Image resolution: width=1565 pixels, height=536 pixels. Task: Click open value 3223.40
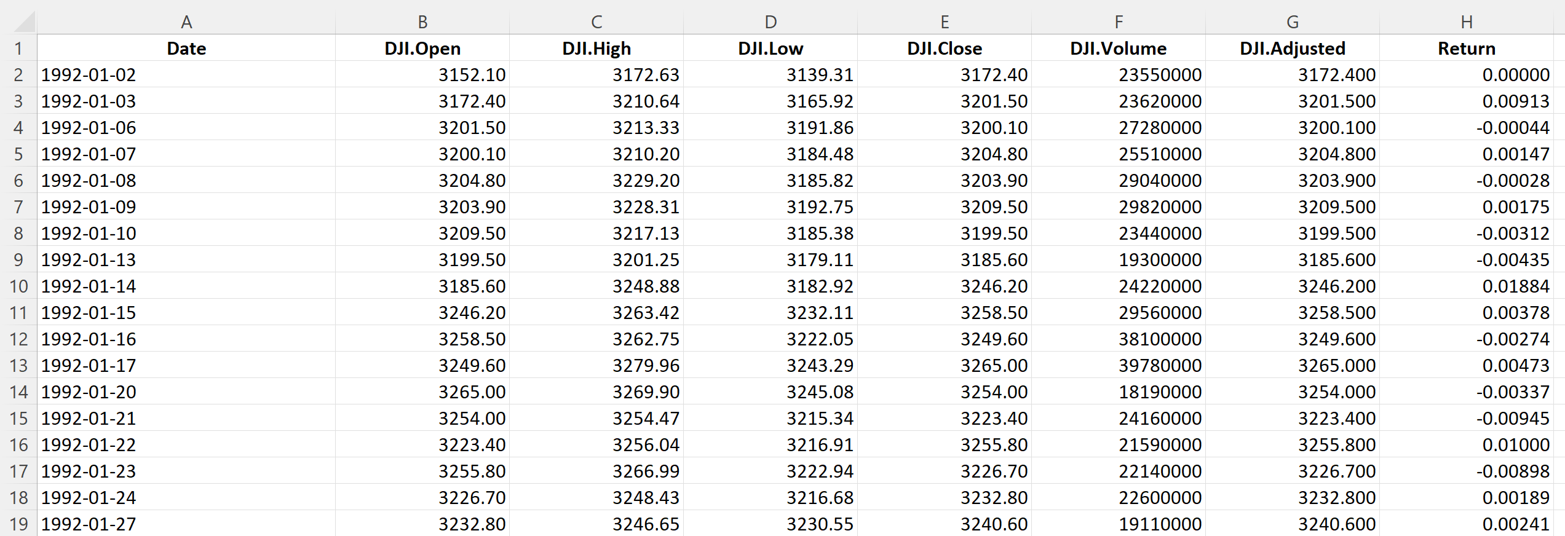tap(422, 444)
